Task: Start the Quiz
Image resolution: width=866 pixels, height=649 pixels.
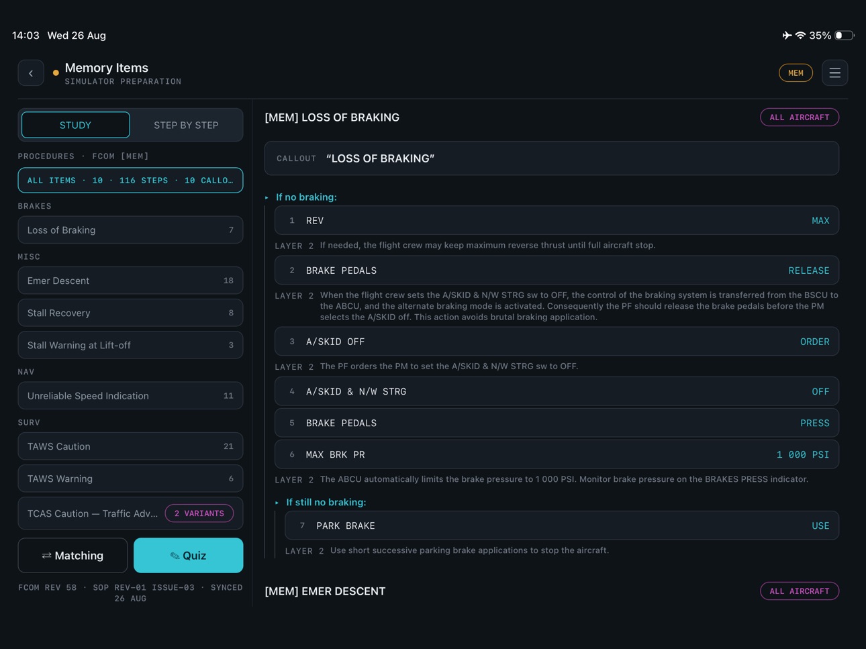Action: 189,556
